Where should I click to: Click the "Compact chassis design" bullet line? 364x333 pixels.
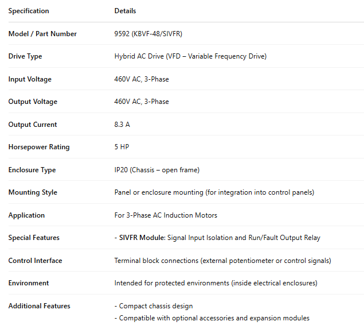click(155, 306)
